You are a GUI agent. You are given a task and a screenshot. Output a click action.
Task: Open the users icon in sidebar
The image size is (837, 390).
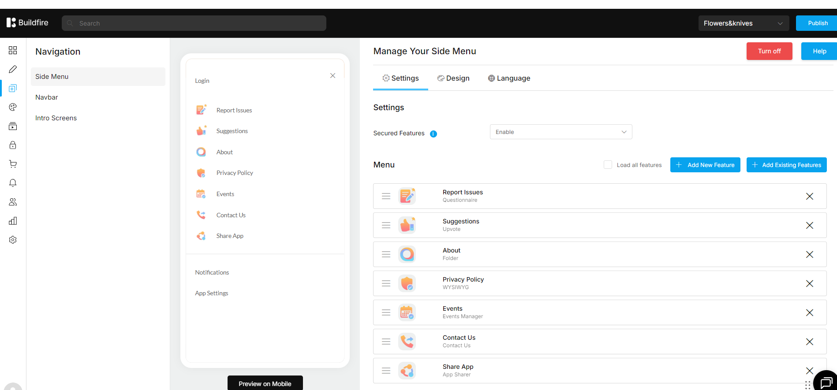pyautogui.click(x=13, y=202)
